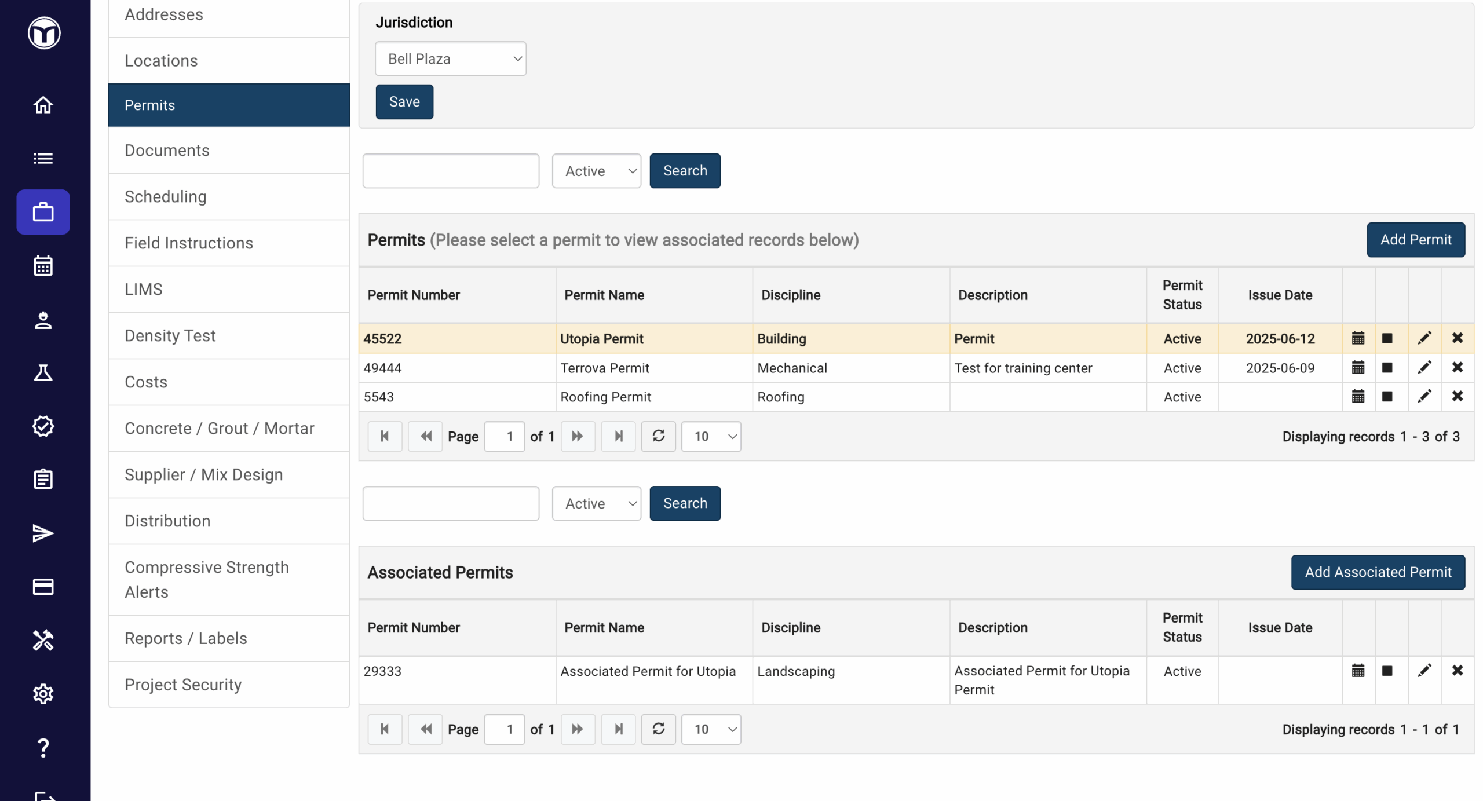
Task: Click the black square icon on permit 29333
Action: point(1386,671)
